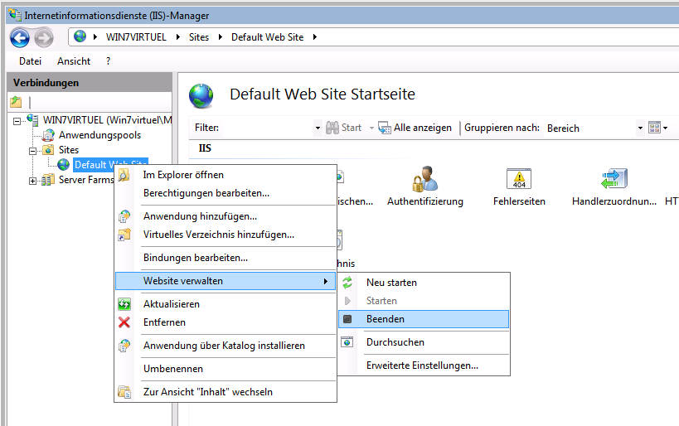The width and height of the screenshot is (679, 426).
Task: Choose Neu starten in submenu
Action: pos(424,283)
